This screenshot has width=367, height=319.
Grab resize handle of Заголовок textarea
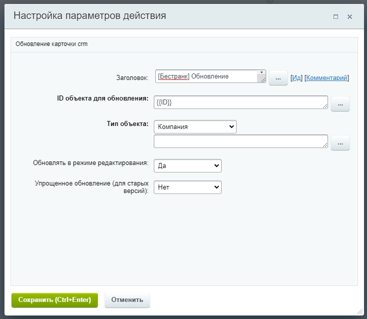(x=262, y=80)
